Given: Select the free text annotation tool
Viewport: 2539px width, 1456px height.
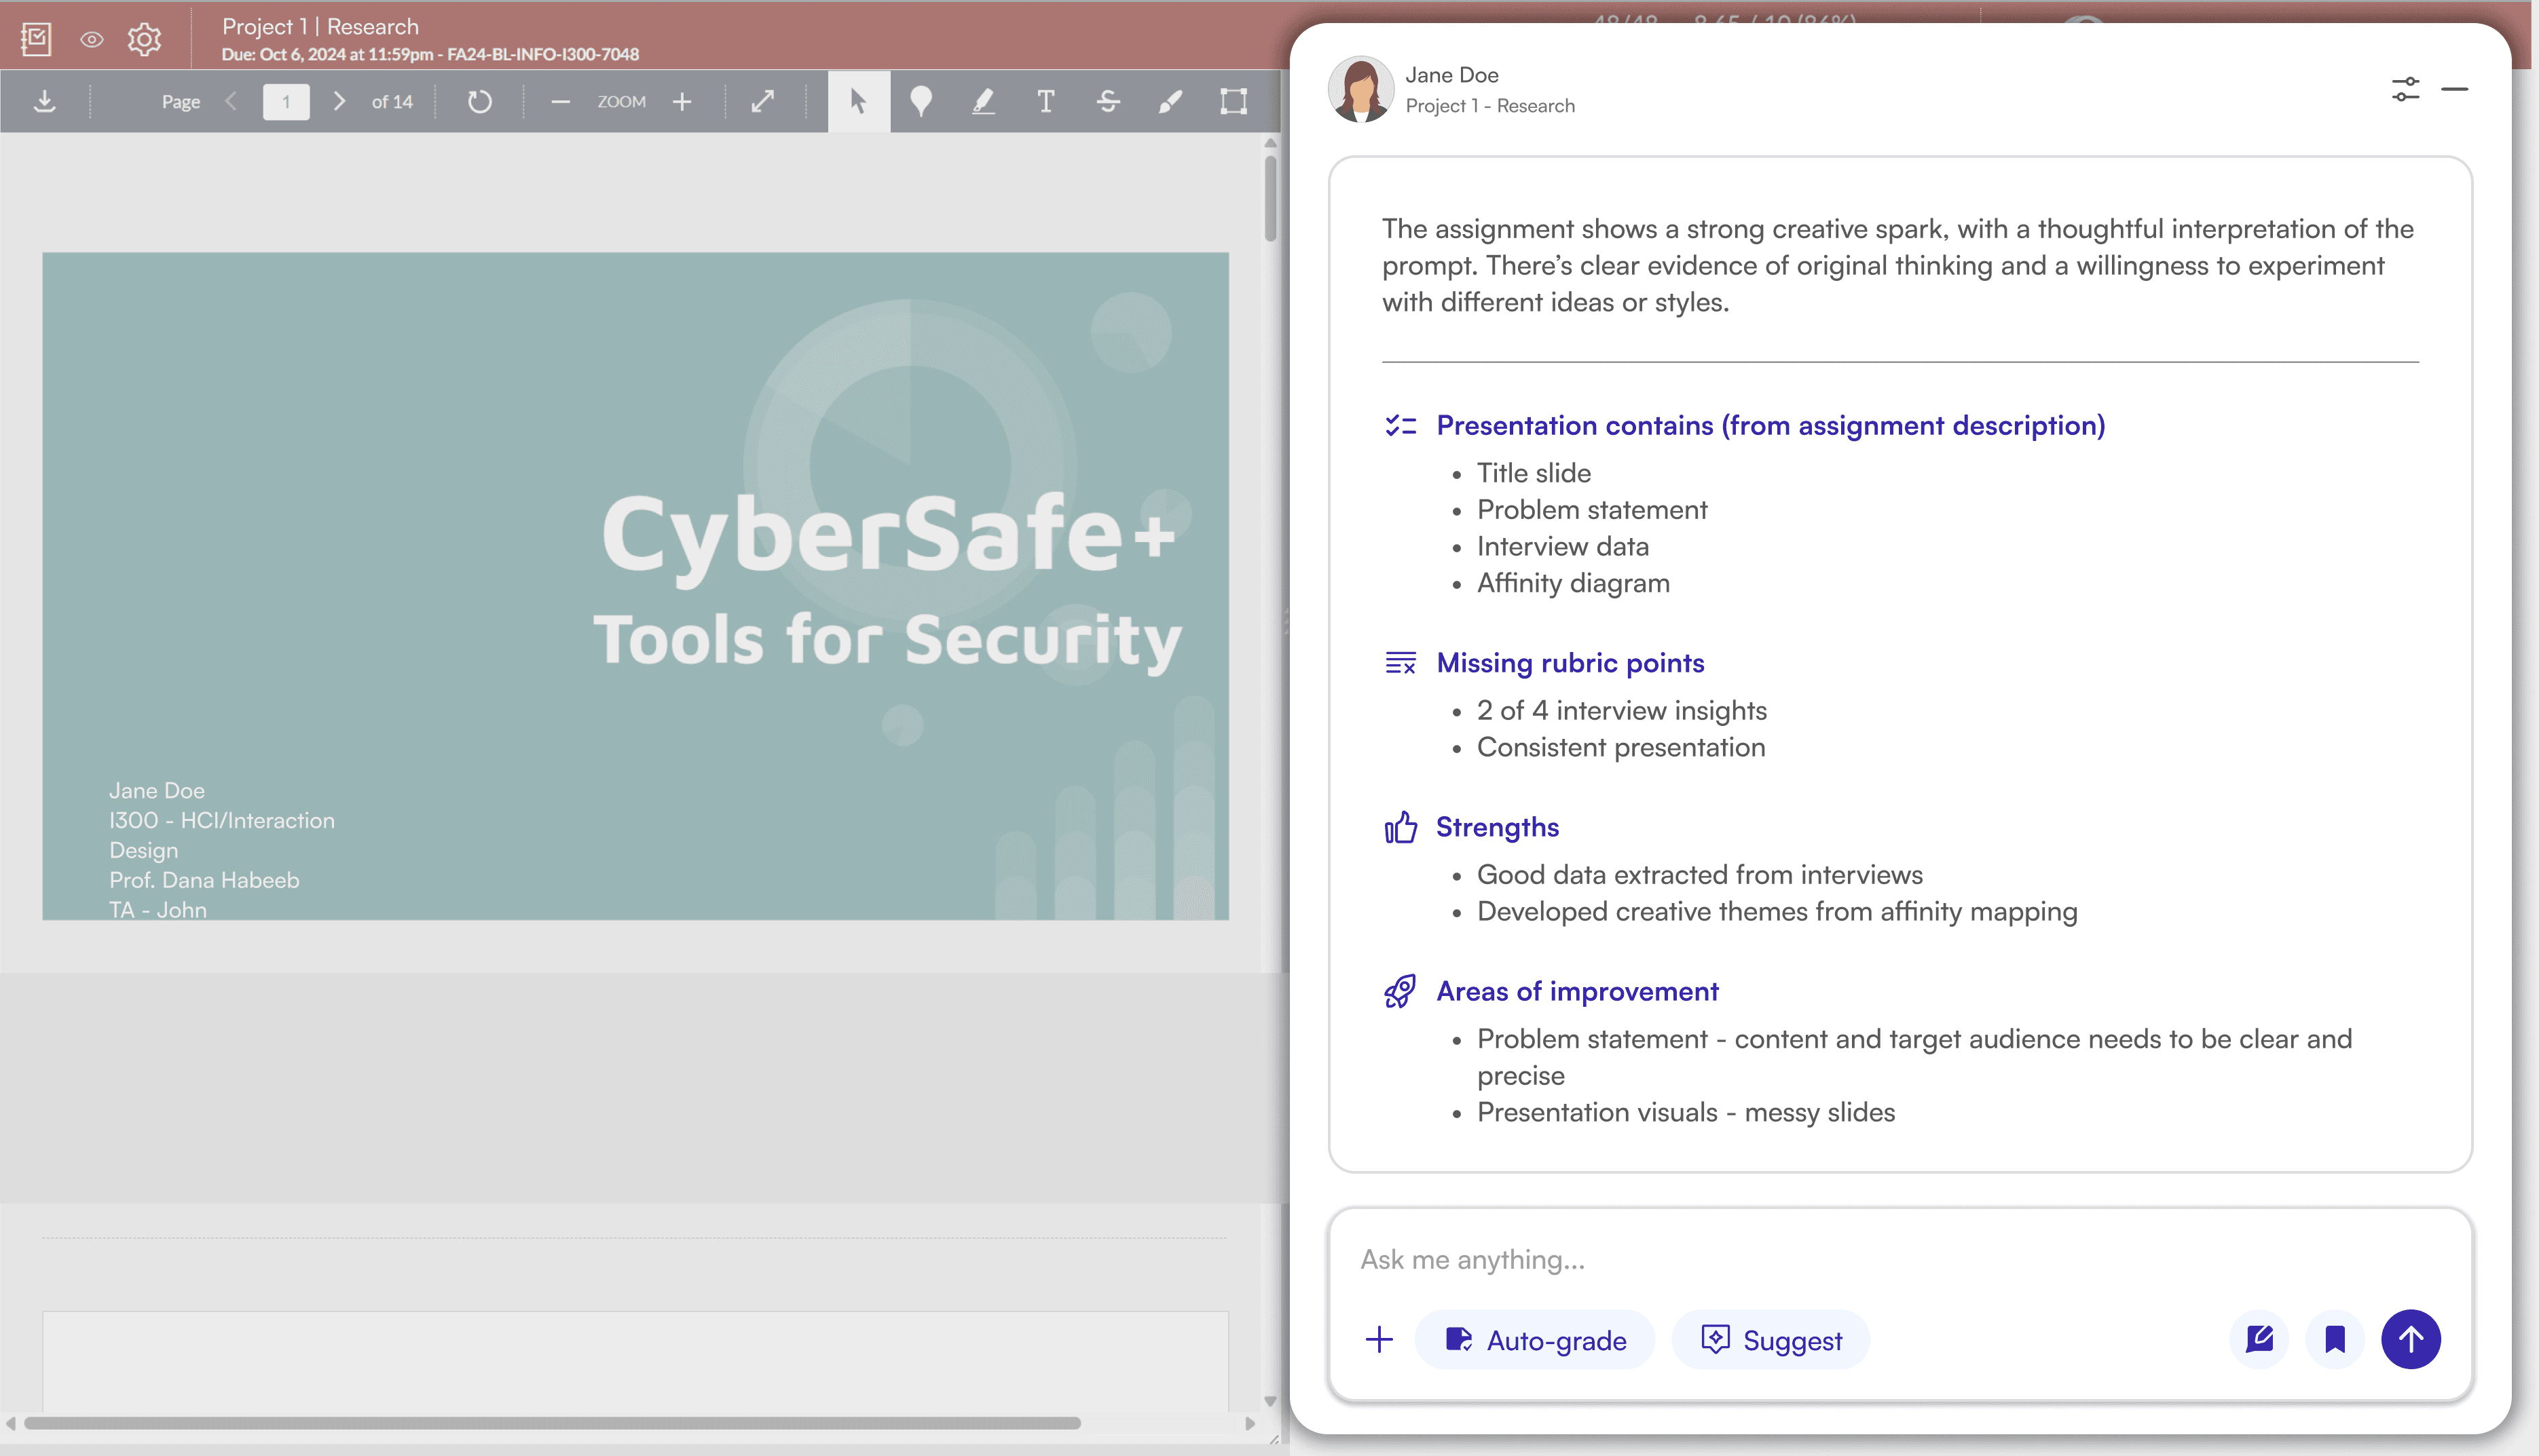Looking at the screenshot, I should [x=1045, y=101].
